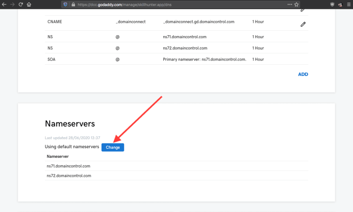This screenshot has height=212, width=353.
Task: Select ns72.domaincontrol.com in Nameservers list
Action: click(69, 175)
